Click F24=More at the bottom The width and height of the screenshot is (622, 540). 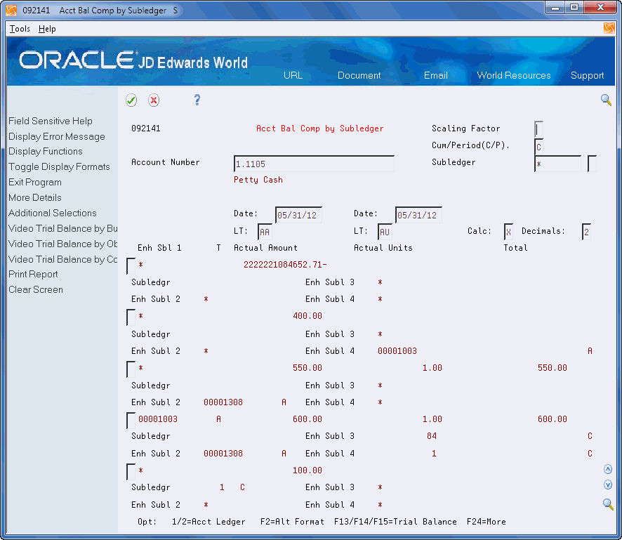[x=487, y=522]
